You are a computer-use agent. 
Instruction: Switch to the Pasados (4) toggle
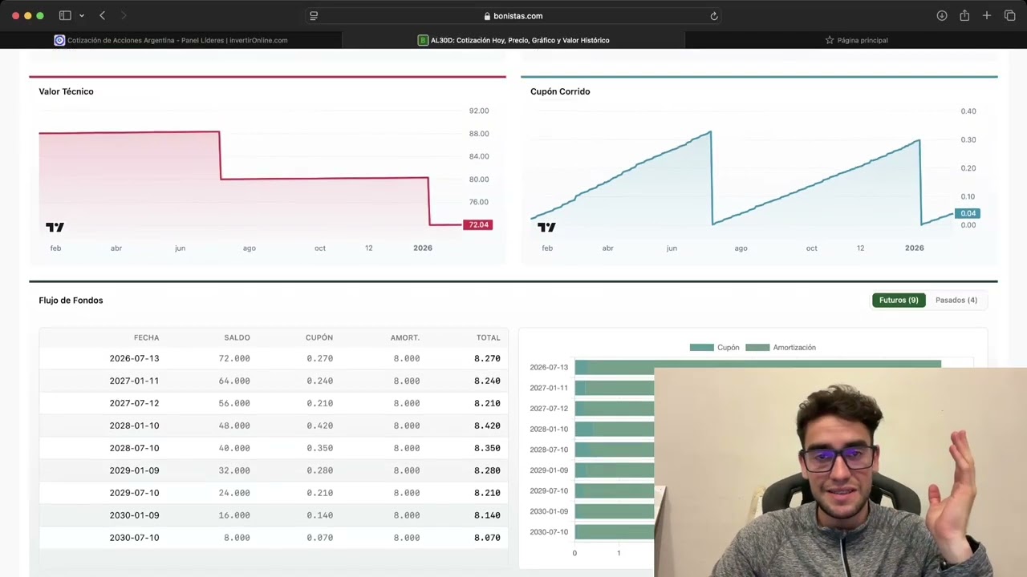(x=956, y=301)
